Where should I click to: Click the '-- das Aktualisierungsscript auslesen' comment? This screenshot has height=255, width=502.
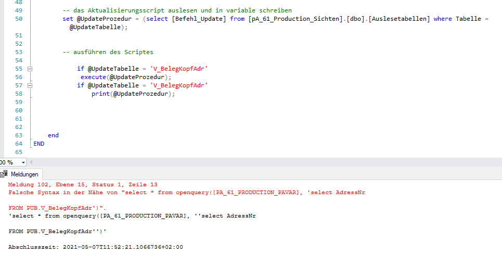point(177,10)
